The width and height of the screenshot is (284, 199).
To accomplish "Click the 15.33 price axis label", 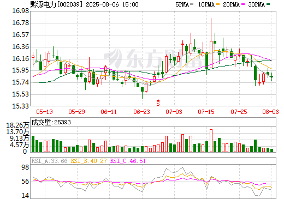I will pos(20,106).
